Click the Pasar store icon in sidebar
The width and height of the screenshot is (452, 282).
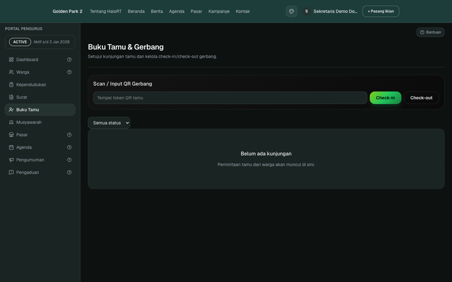tap(11, 135)
